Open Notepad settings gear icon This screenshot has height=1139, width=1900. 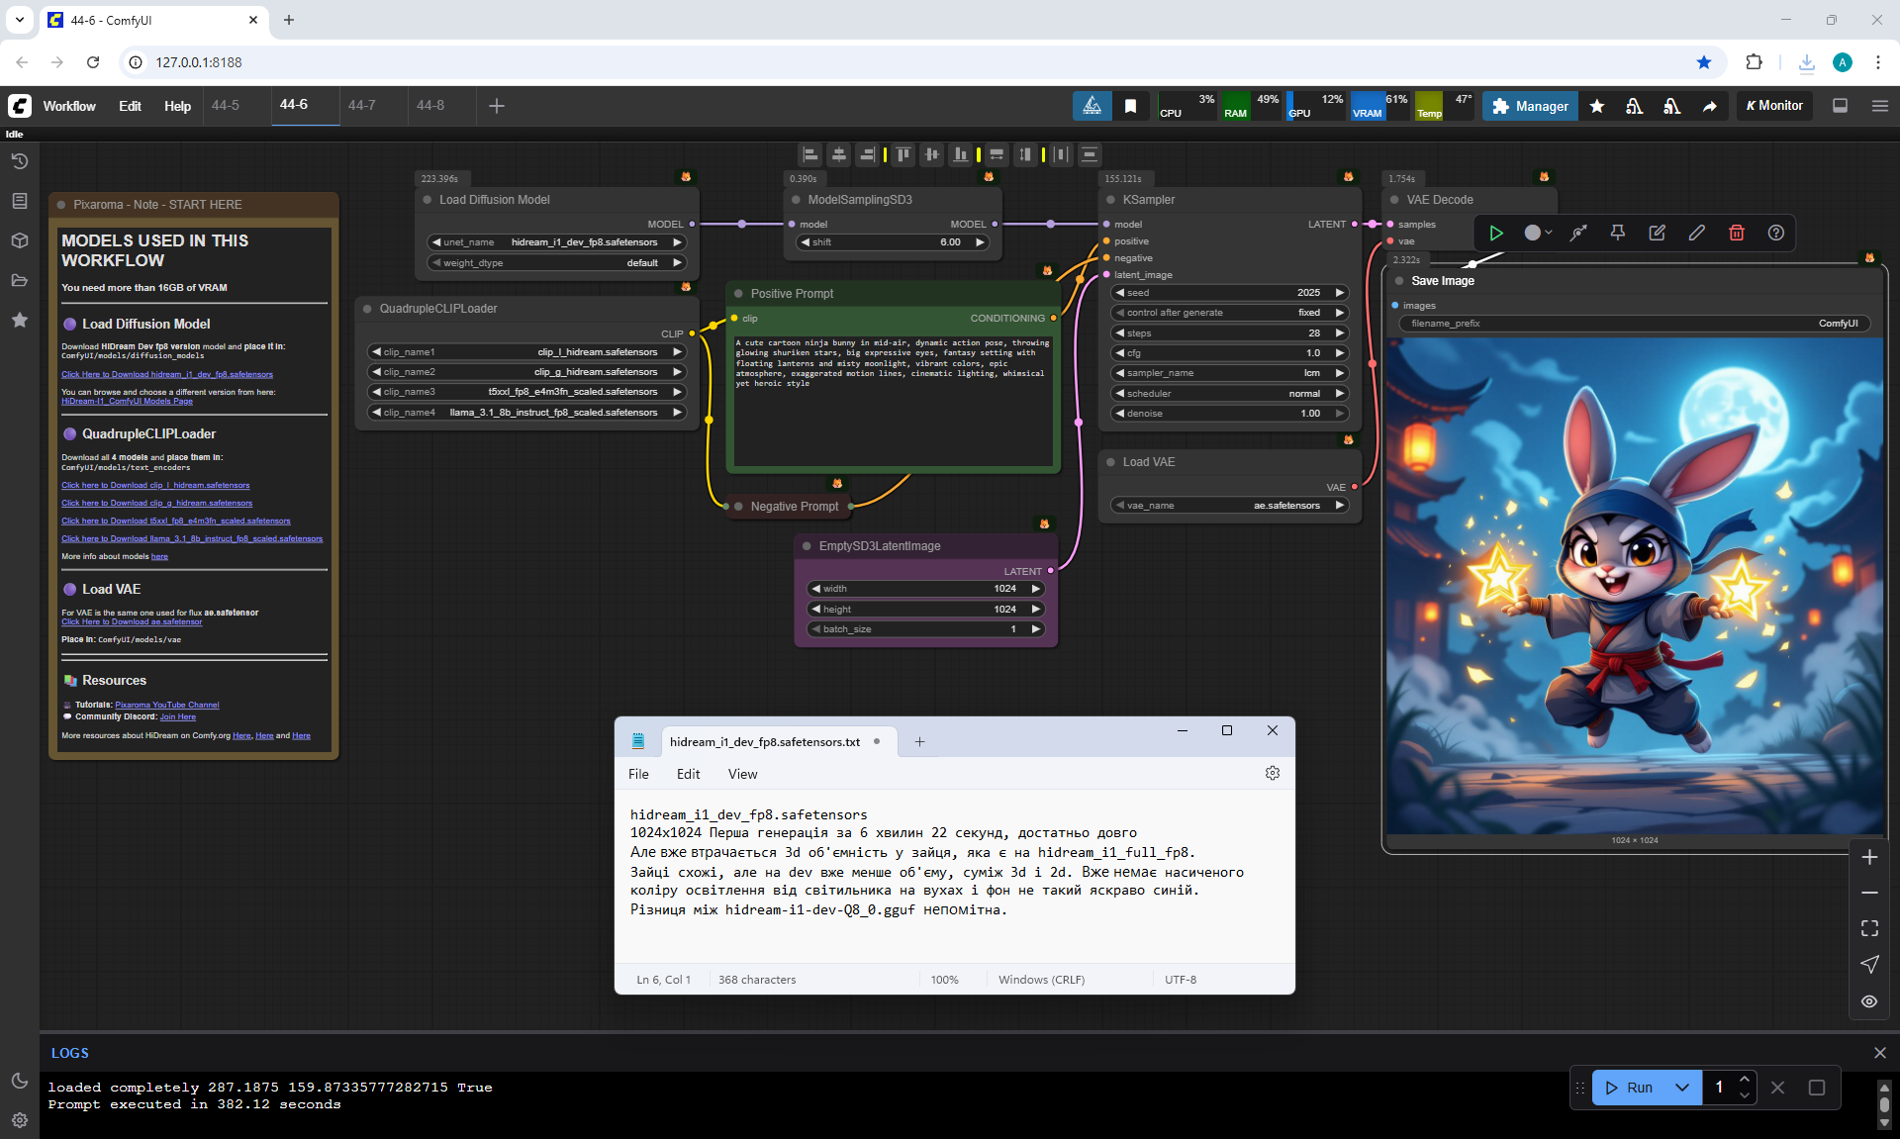pyautogui.click(x=1272, y=773)
